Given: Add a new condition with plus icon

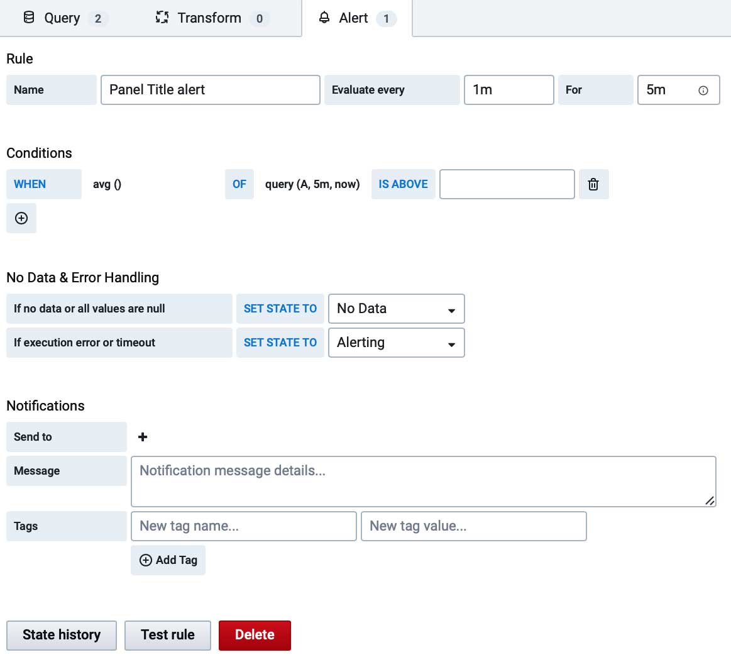Looking at the screenshot, I should point(21,218).
